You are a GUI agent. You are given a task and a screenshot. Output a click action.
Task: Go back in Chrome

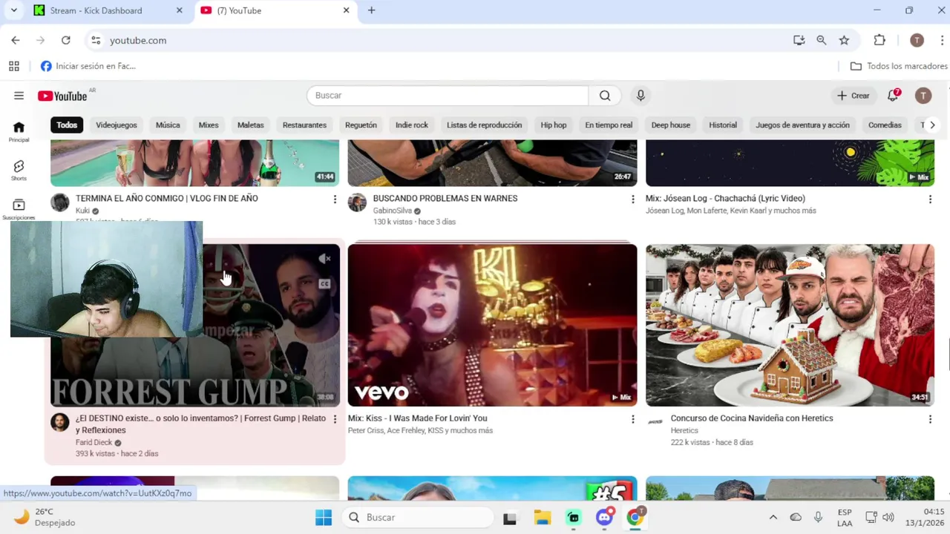point(16,41)
